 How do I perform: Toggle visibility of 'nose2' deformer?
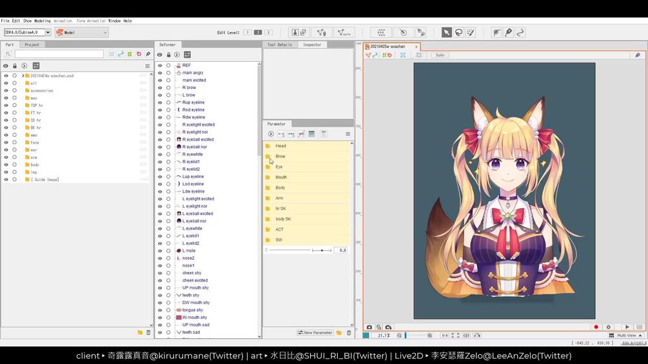pos(160,258)
